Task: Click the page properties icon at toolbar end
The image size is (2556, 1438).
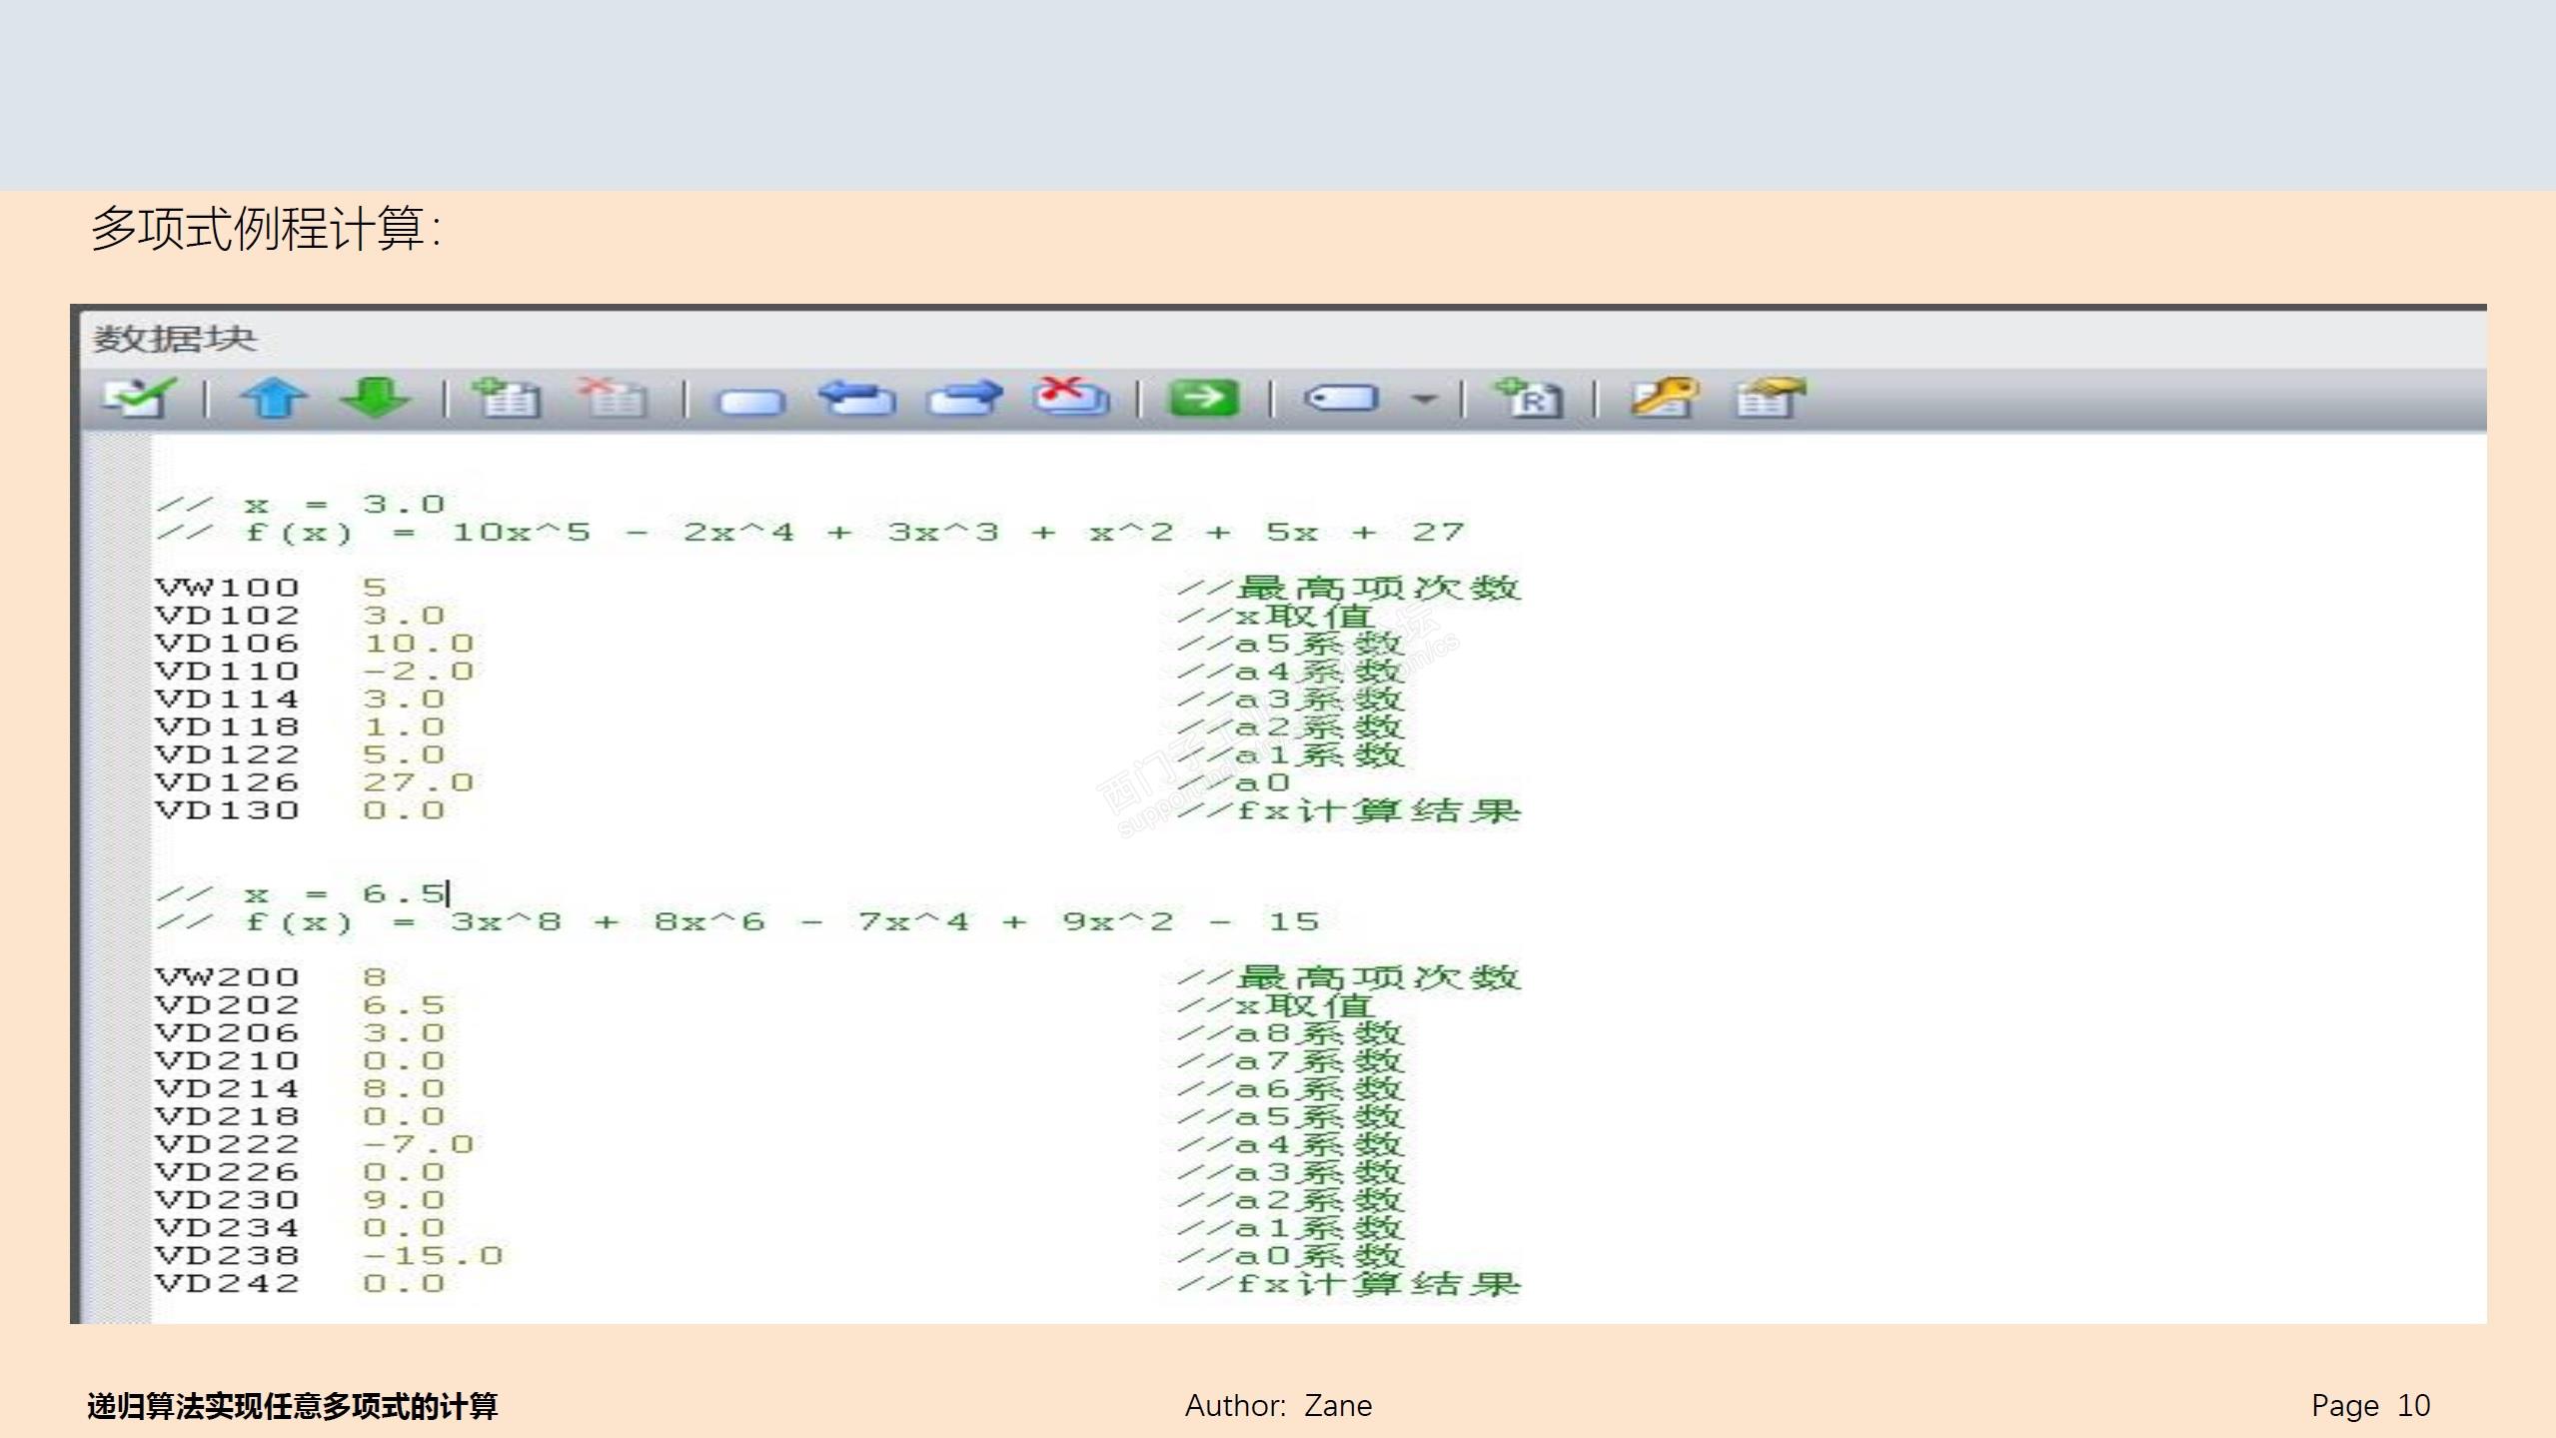Action: (1770, 398)
